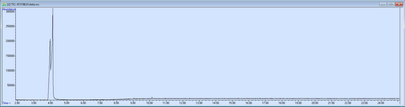This screenshot has width=405, height=107.
Task: Click the blue 'Time-->' axis label
Action: (7, 103)
